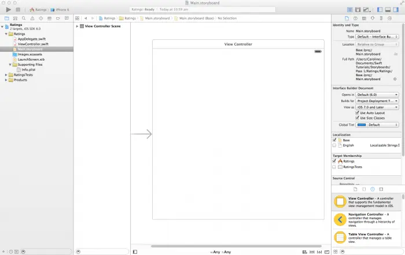Open the View as dropdown
This screenshot has height=255, width=405.
377,107
